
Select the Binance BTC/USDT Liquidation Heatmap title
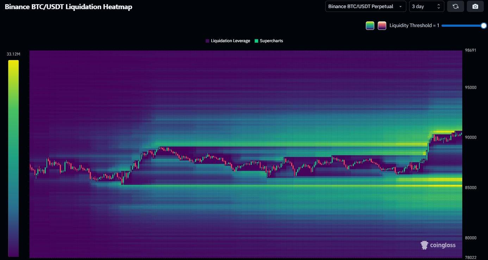click(68, 6)
